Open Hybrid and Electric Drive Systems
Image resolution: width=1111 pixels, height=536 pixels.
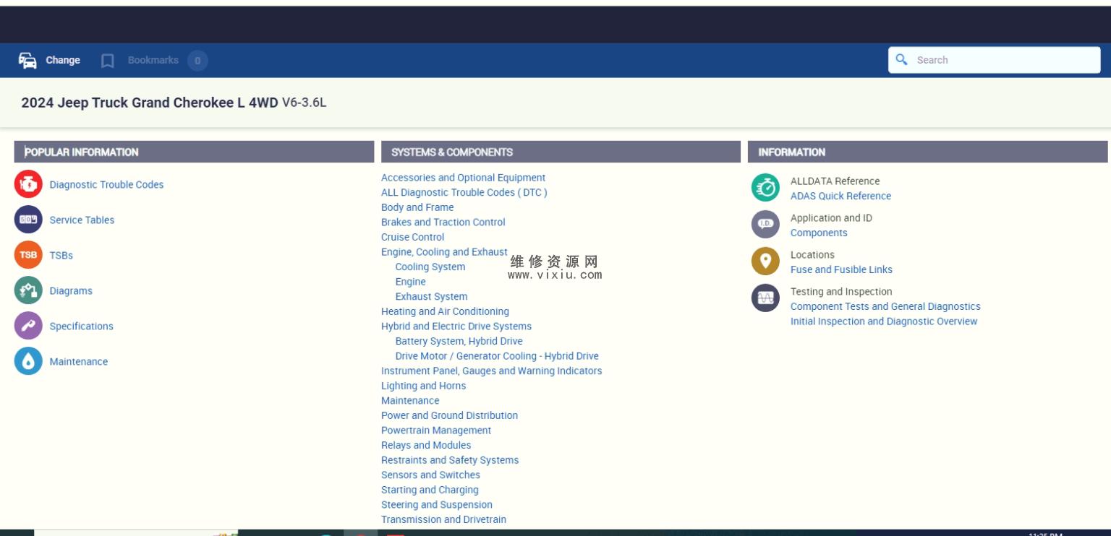(456, 327)
